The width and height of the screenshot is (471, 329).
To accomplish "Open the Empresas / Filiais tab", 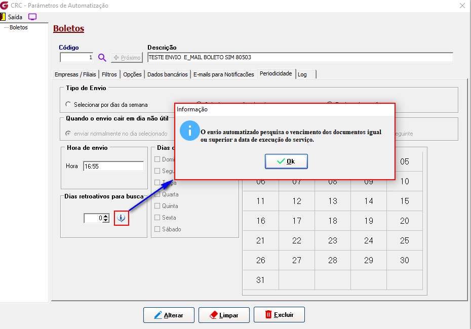I will point(75,74).
